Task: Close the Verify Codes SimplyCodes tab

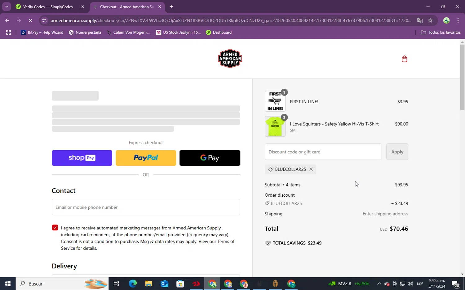Action: pyautogui.click(x=83, y=7)
